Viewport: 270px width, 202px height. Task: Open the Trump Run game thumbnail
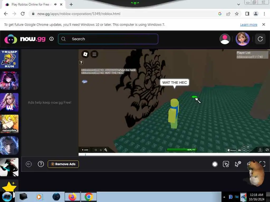pos(9,59)
